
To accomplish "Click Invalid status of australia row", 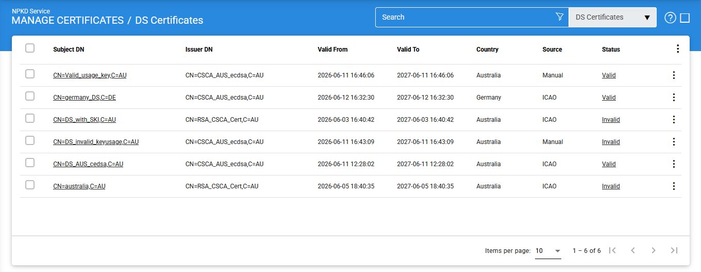I will click(611, 186).
